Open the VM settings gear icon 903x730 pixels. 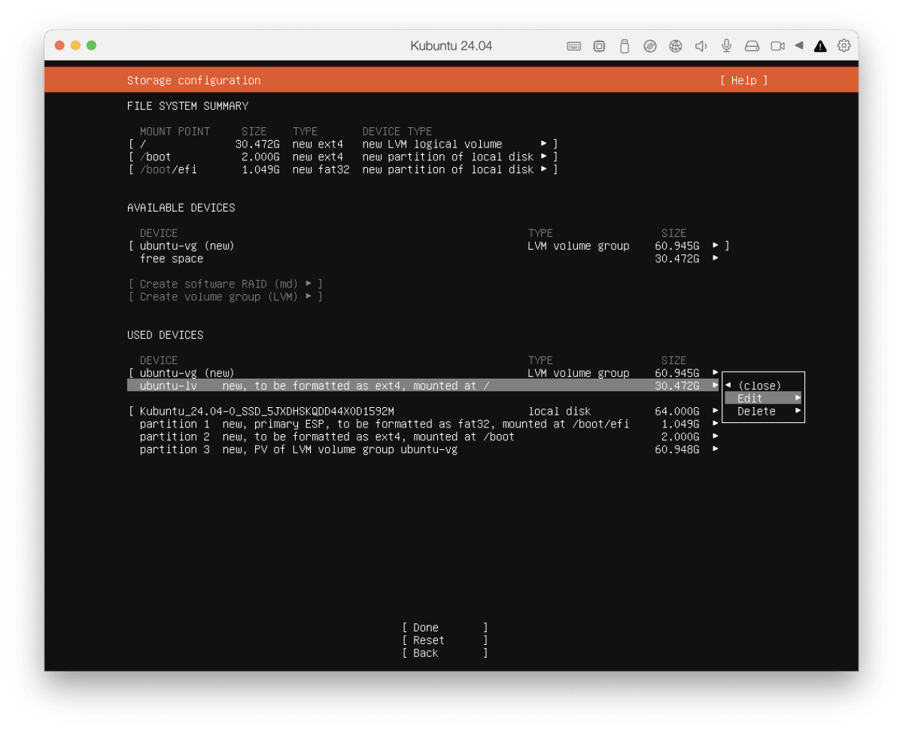point(844,46)
